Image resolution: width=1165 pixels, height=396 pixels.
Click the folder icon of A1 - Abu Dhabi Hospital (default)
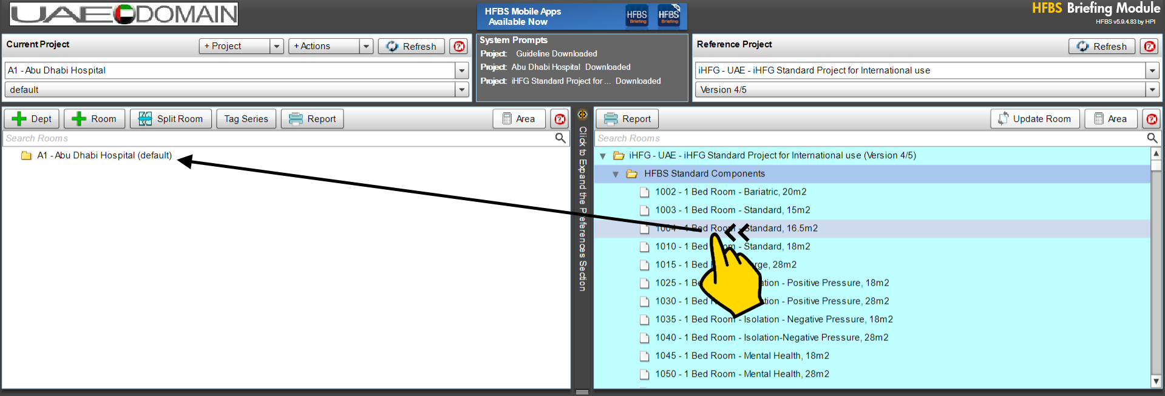(26, 156)
